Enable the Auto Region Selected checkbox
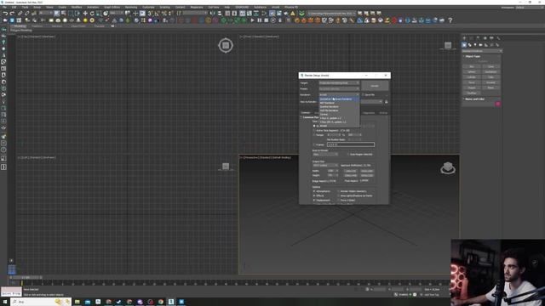The height and width of the screenshot is (306, 545). coord(347,155)
